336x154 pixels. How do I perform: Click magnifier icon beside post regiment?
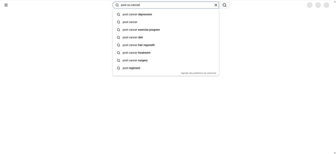click(118, 68)
